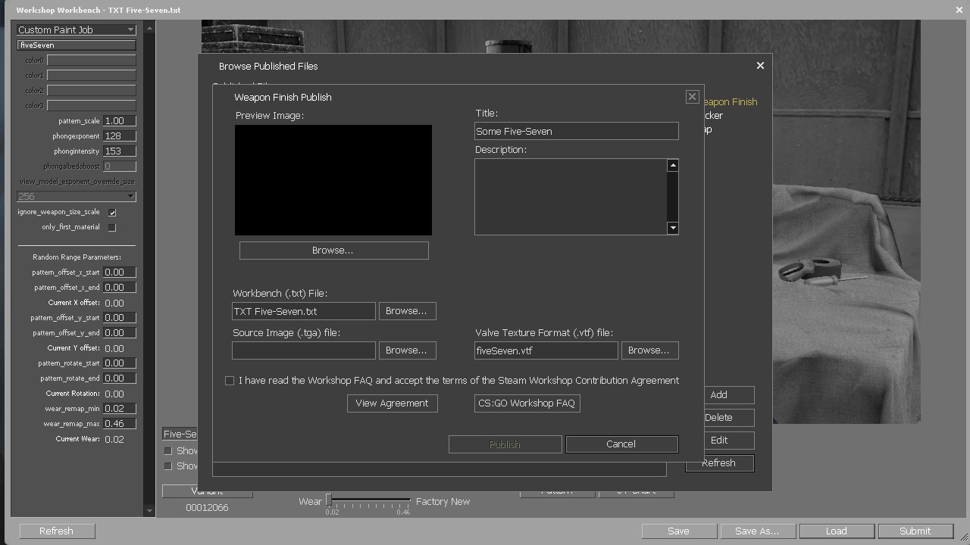
Task: Click the Workbench file field TXT Five-Seven.txt
Action: click(x=304, y=311)
